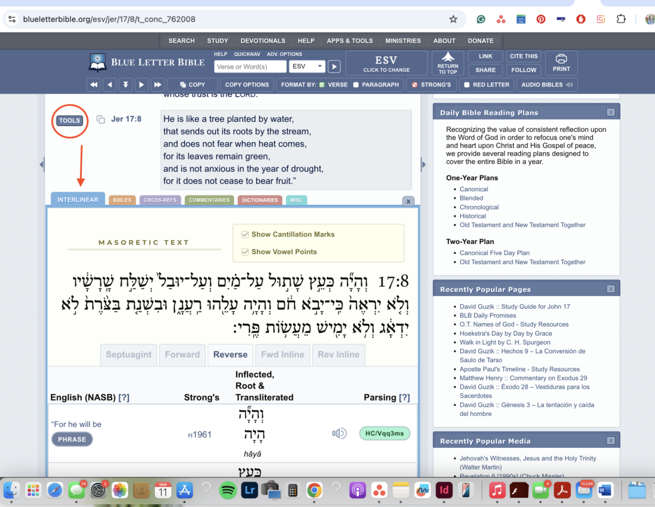Switch to the CROSS-REFS tab

(160, 200)
